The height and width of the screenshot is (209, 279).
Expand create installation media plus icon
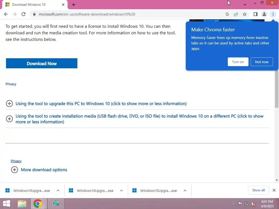(9, 119)
